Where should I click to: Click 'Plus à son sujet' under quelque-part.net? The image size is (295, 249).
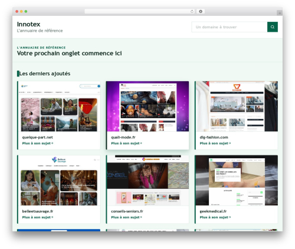38,143
